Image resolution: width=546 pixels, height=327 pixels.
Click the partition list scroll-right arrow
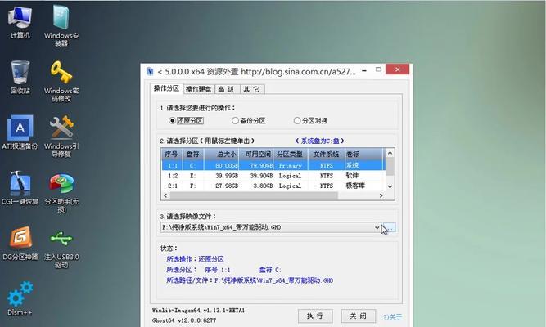point(381,195)
